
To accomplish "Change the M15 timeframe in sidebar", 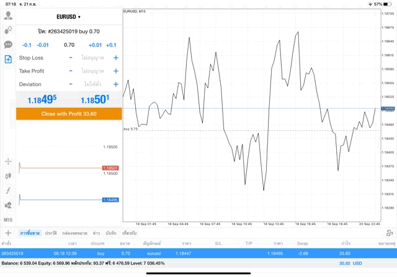I will 8,220.
